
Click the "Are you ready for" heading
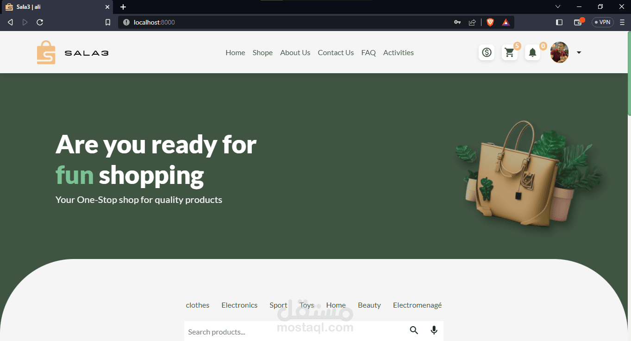point(156,144)
